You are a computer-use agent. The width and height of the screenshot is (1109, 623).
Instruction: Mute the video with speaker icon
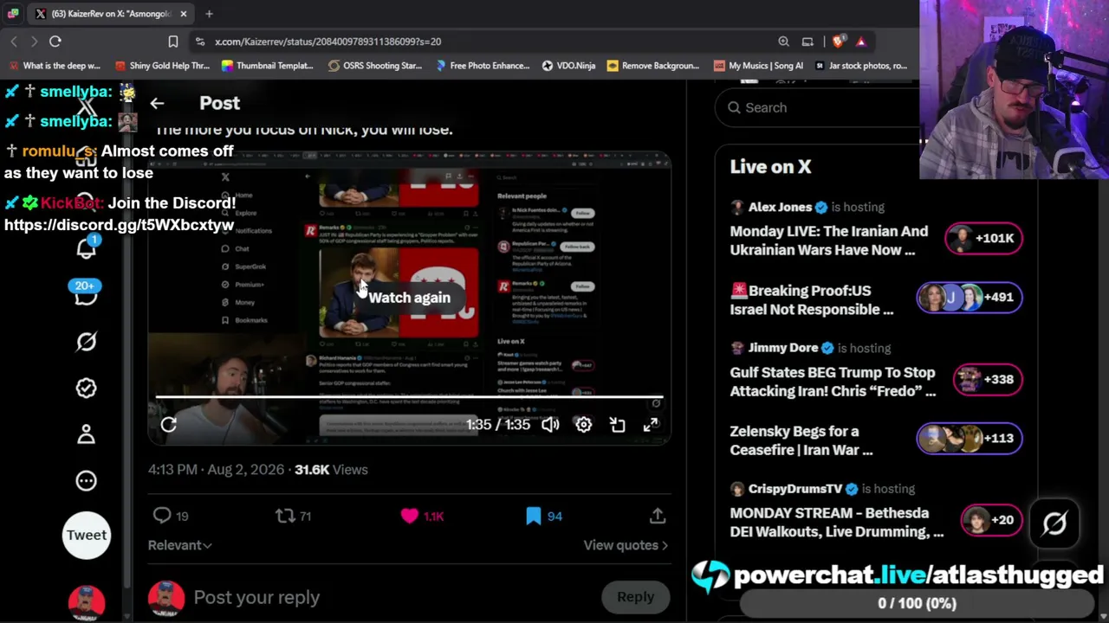click(550, 424)
